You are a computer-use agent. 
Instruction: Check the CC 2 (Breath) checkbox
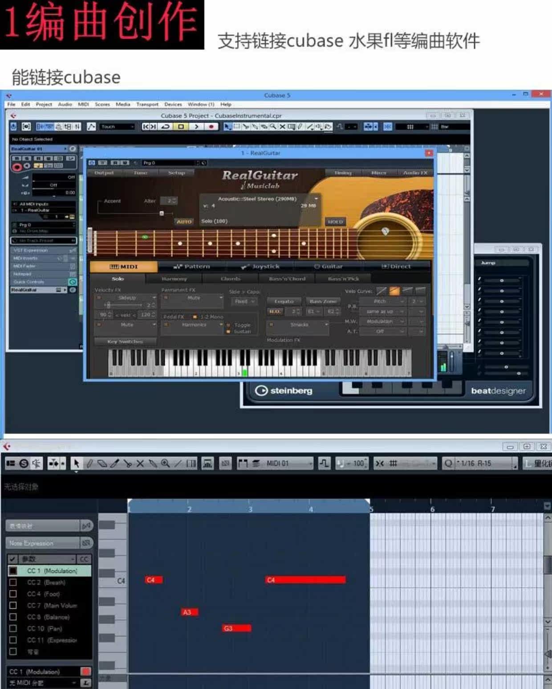[x=13, y=582]
